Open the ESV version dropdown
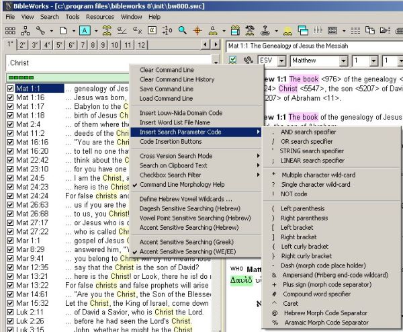Viewport: 403px width, 332px height. [x=281, y=61]
